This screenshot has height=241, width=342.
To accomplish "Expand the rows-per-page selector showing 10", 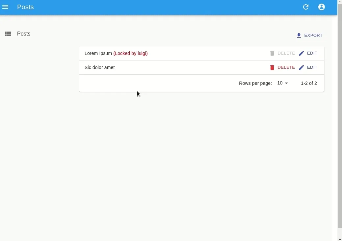I will tap(282, 83).
